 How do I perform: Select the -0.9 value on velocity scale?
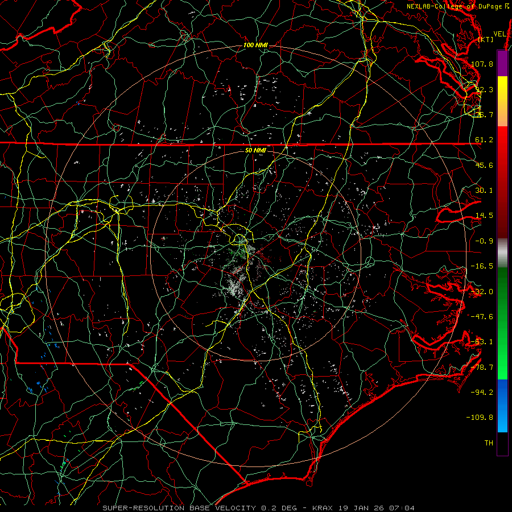(484, 241)
